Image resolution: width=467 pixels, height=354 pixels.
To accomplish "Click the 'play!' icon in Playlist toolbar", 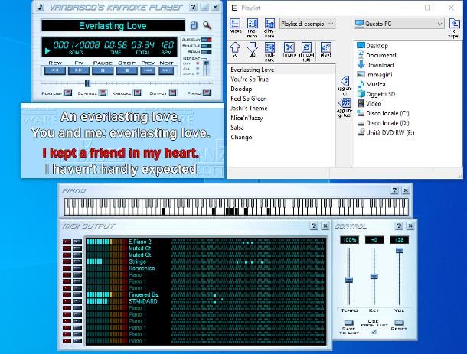I will coord(325,50).
